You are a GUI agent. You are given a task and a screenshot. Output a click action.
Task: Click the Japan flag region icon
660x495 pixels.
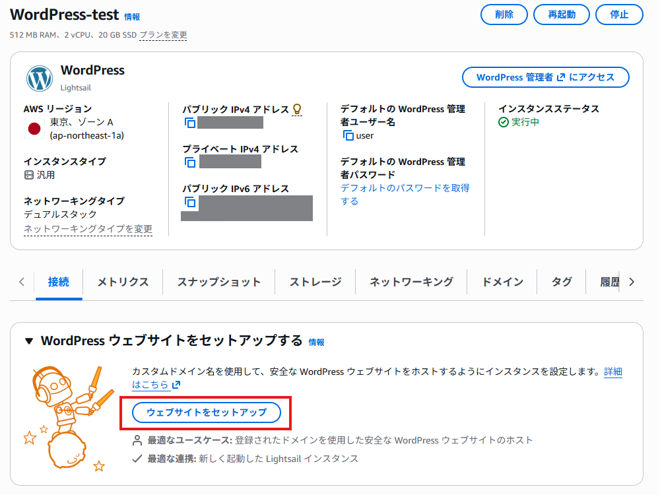[34, 129]
